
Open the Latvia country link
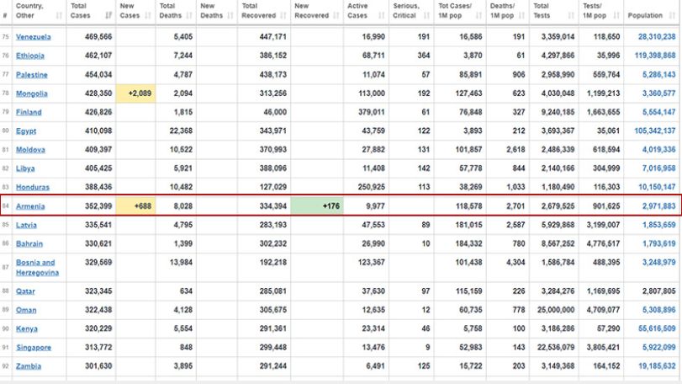point(26,225)
